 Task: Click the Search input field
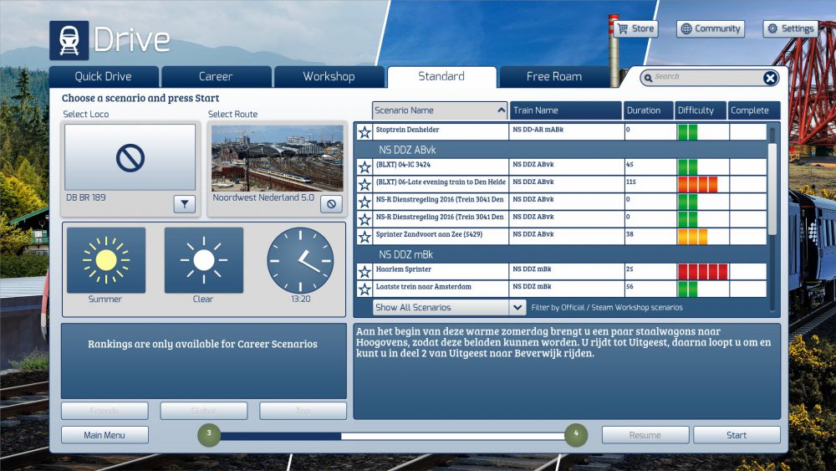pyautogui.click(x=704, y=78)
